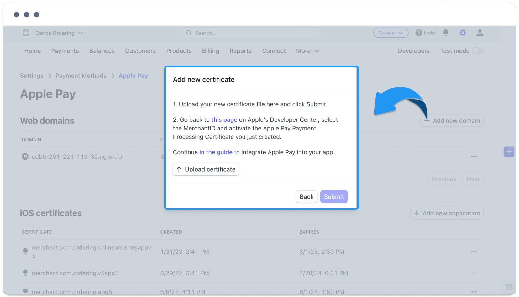This screenshot has width=519, height=297.
Task: Open the Customers tab
Action: tap(140, 51)
